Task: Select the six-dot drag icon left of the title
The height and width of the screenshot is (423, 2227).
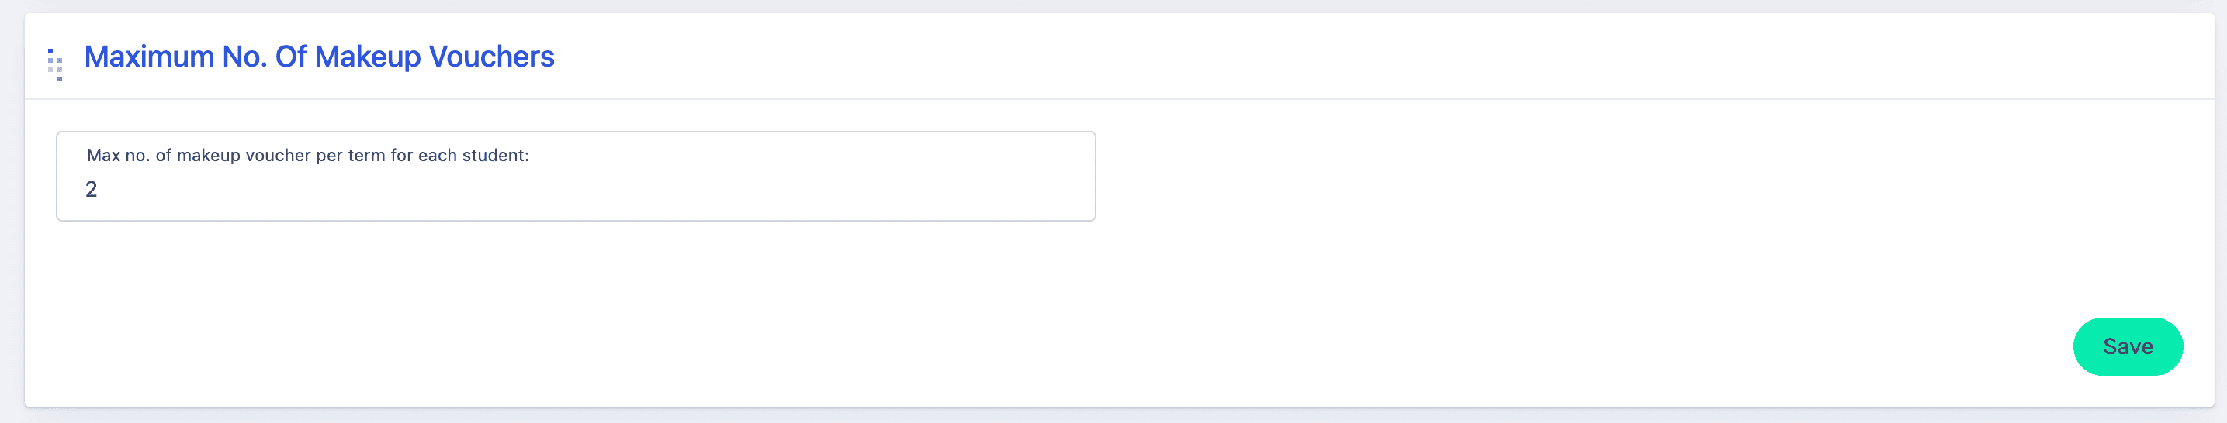Action: [55, 64]
